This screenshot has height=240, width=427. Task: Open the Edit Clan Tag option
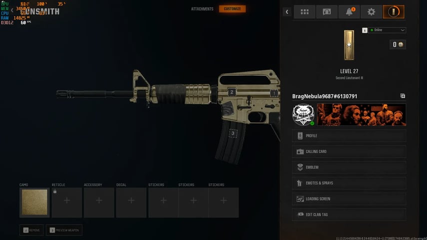click(349, 215)
